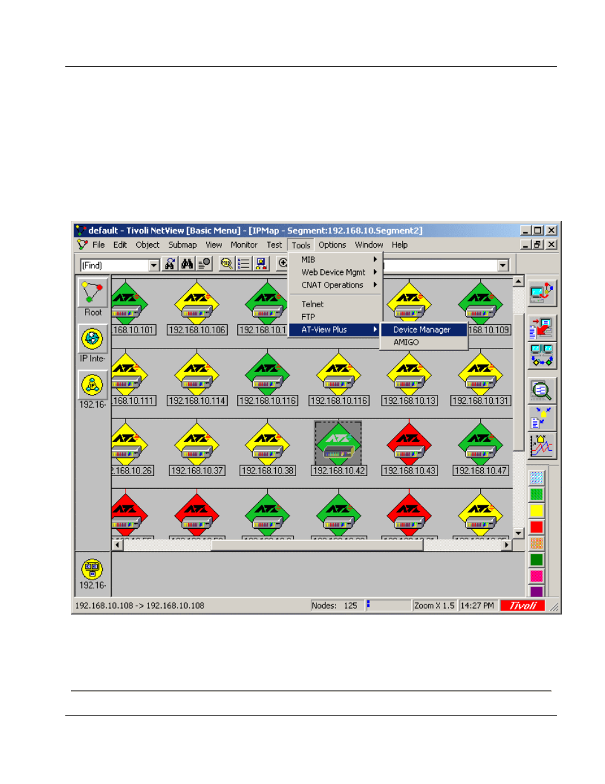Choose FTP from Tools menu
The height and width of the screenshot is (784, 605).
335,317
